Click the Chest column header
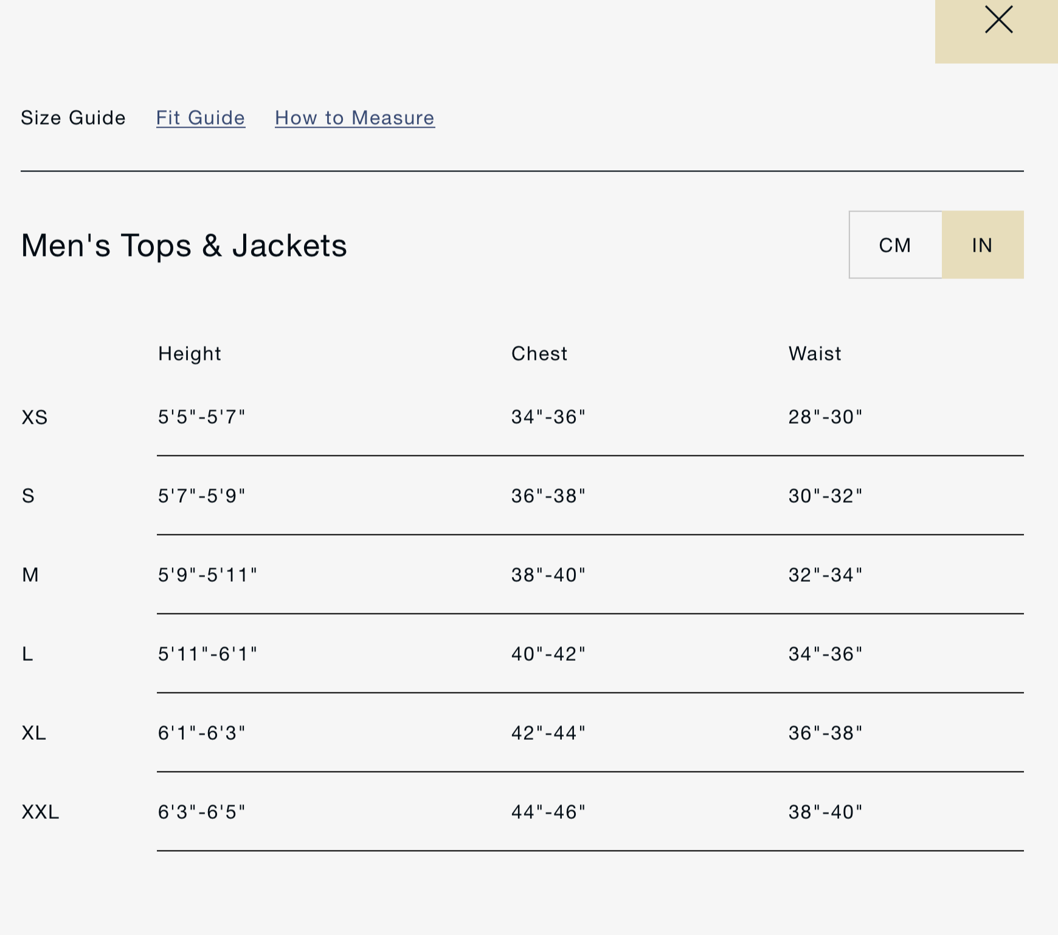 539,354
